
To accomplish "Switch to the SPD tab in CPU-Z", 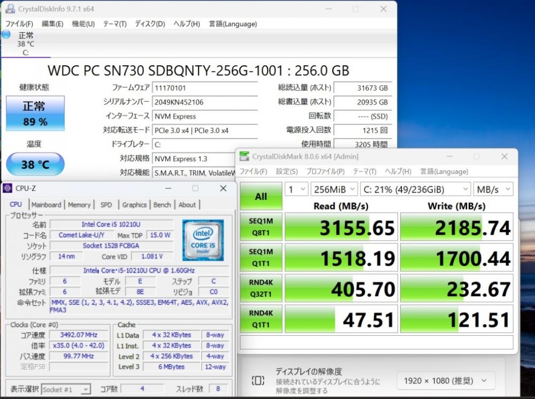I will click(106, 205).
